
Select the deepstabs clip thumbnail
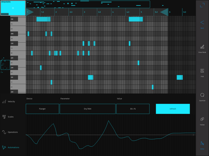click(13, 8)
